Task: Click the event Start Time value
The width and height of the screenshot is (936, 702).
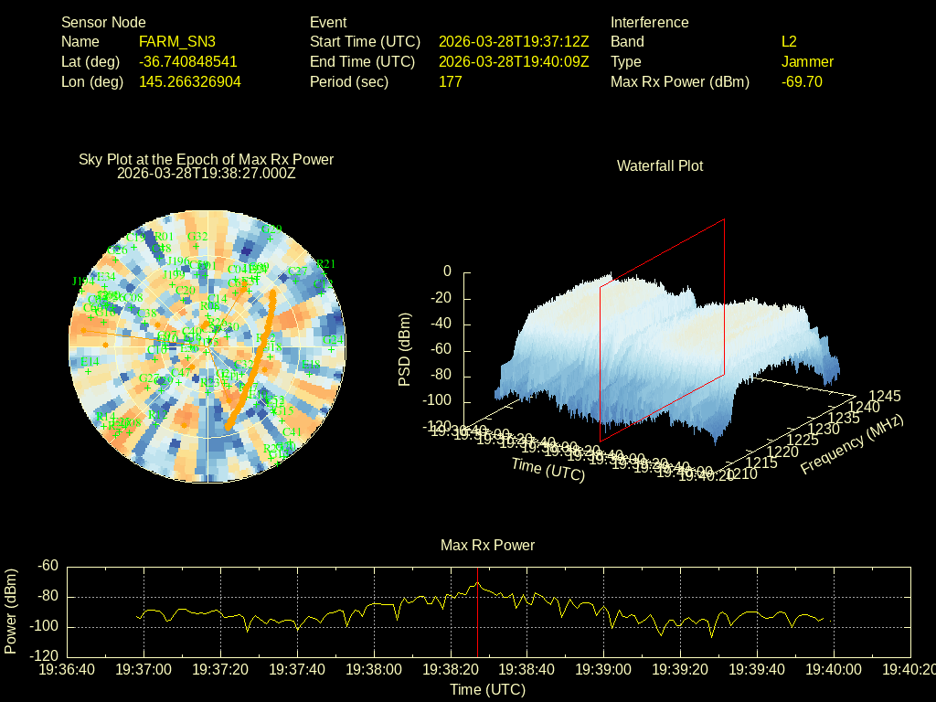Action: [x=514, y=42]
